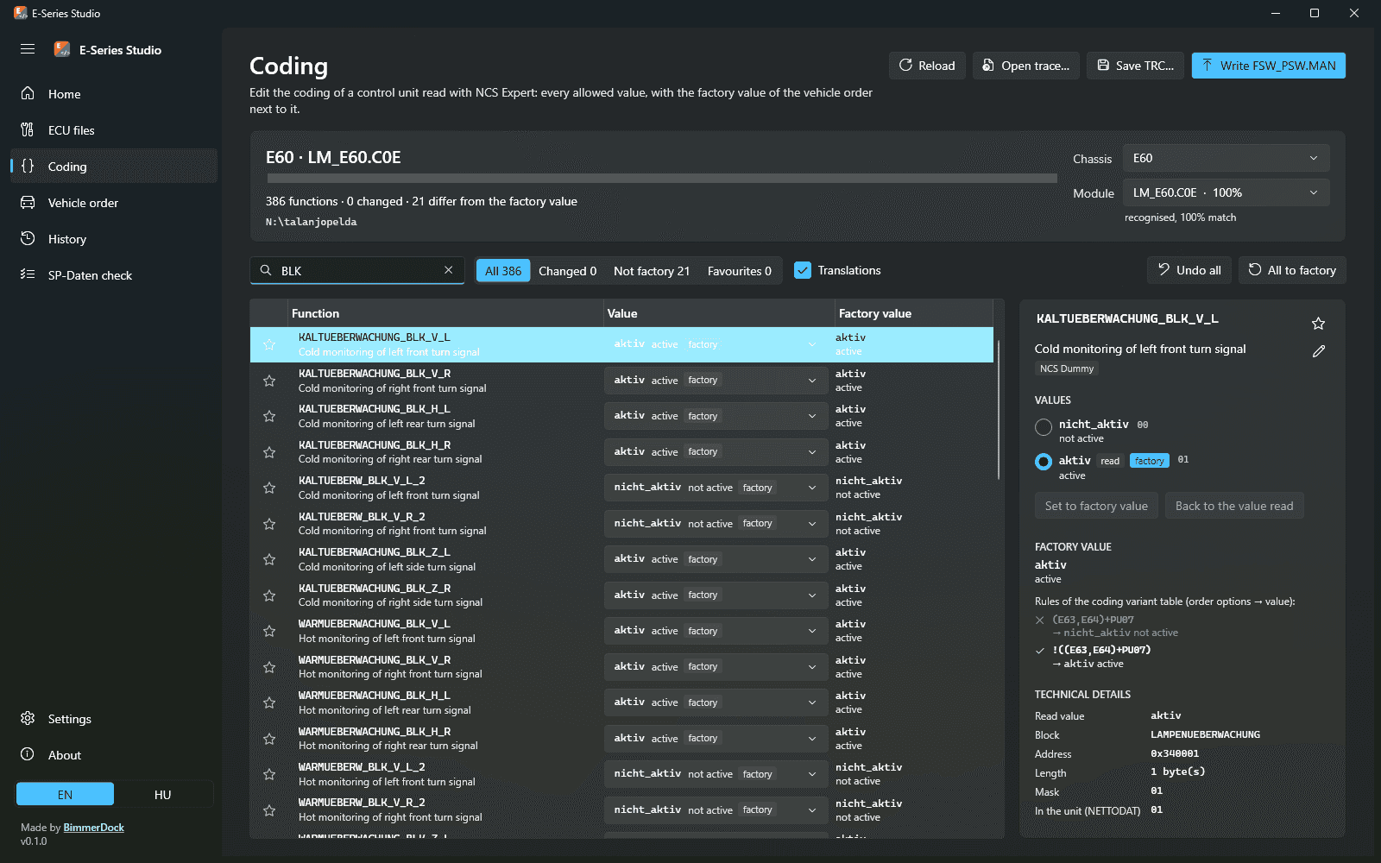Save the TRC file
Viewport: 1381px width, 863px height.
coord(1136,66)
